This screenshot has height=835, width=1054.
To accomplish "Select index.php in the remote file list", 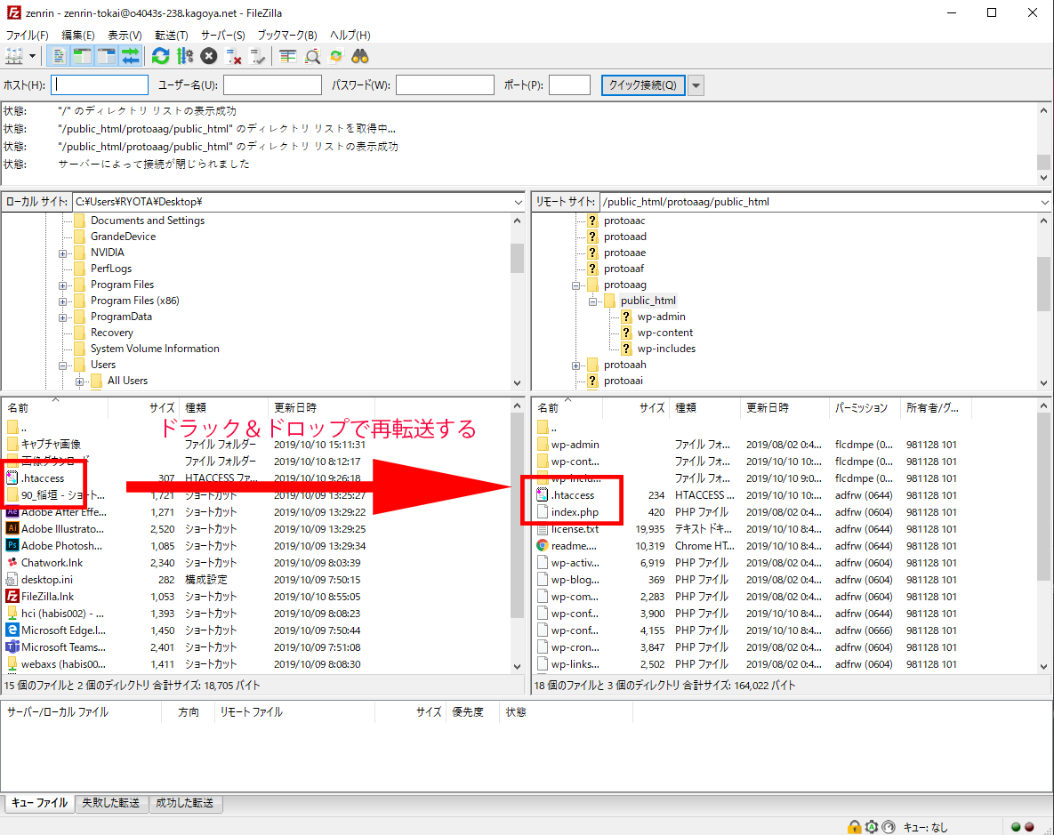I will tap(575, 512).
